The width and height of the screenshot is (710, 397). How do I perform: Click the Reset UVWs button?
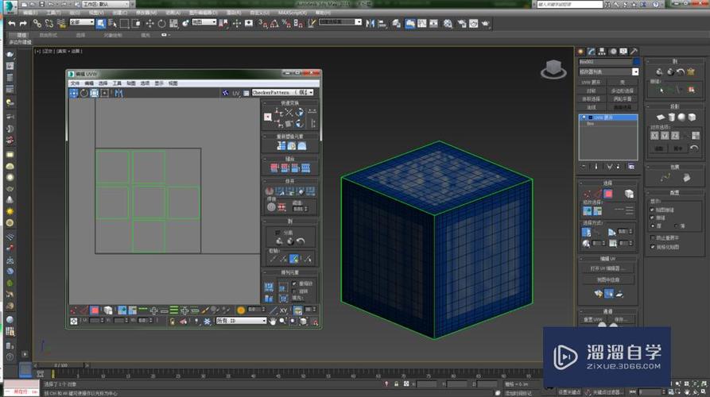click(x=592, y=319)
